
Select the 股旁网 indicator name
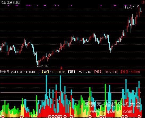pyautogui.click(x=5, y=72)
